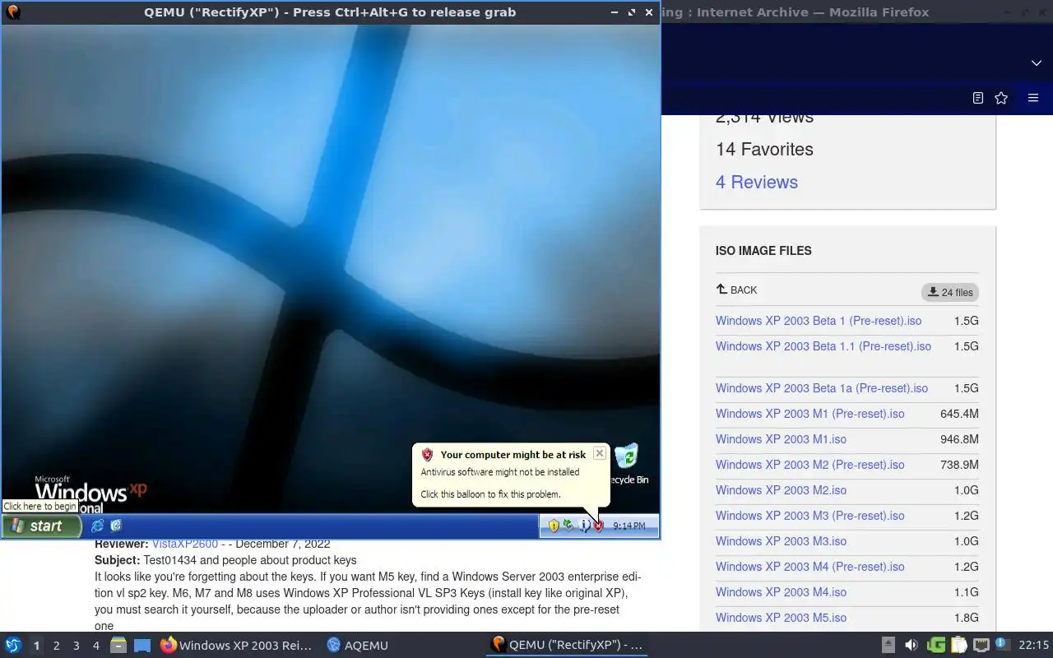Open the desktop application menu bird icon

click(x=13, y=645)
